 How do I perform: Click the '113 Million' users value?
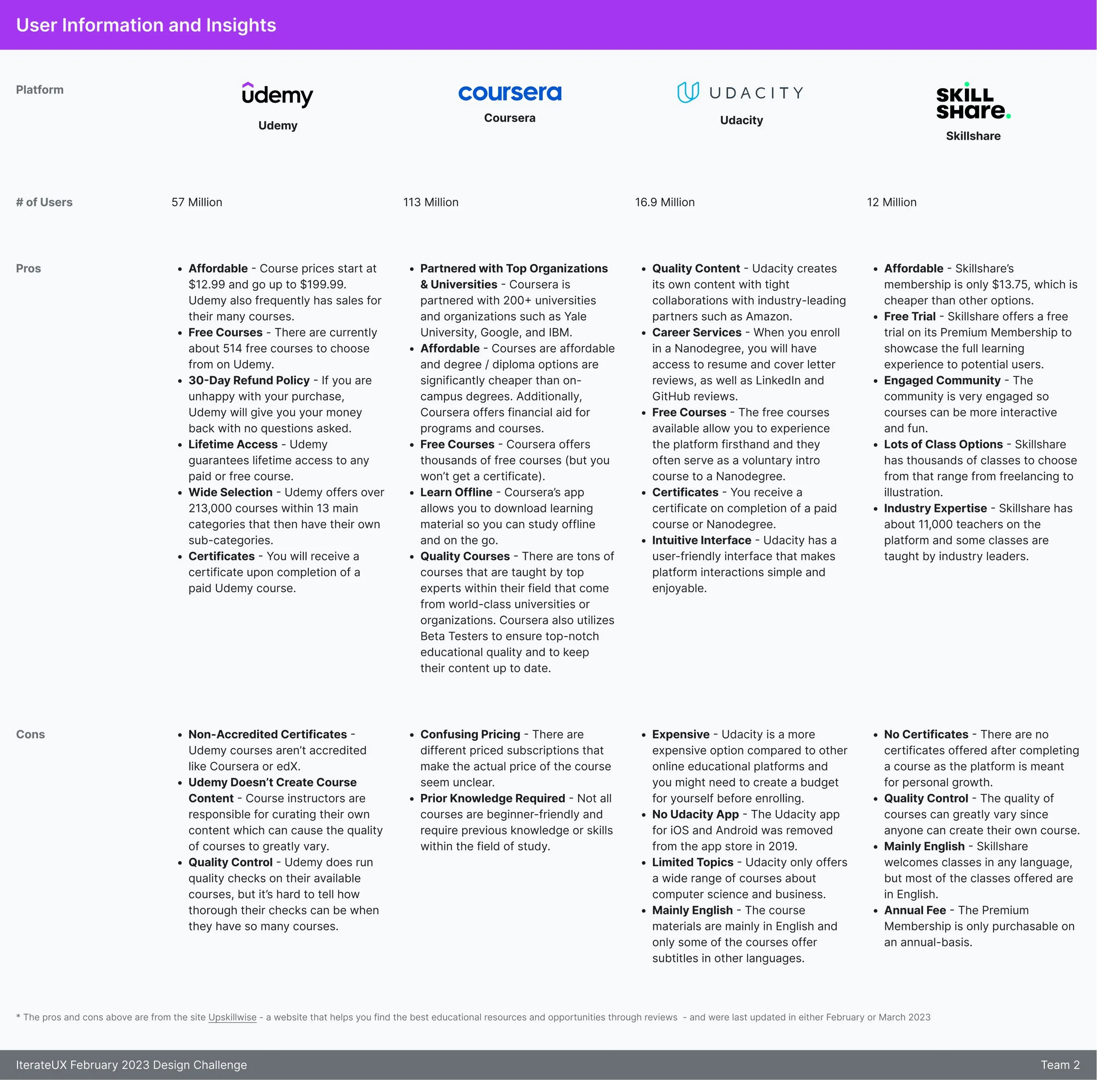point(431,203)
